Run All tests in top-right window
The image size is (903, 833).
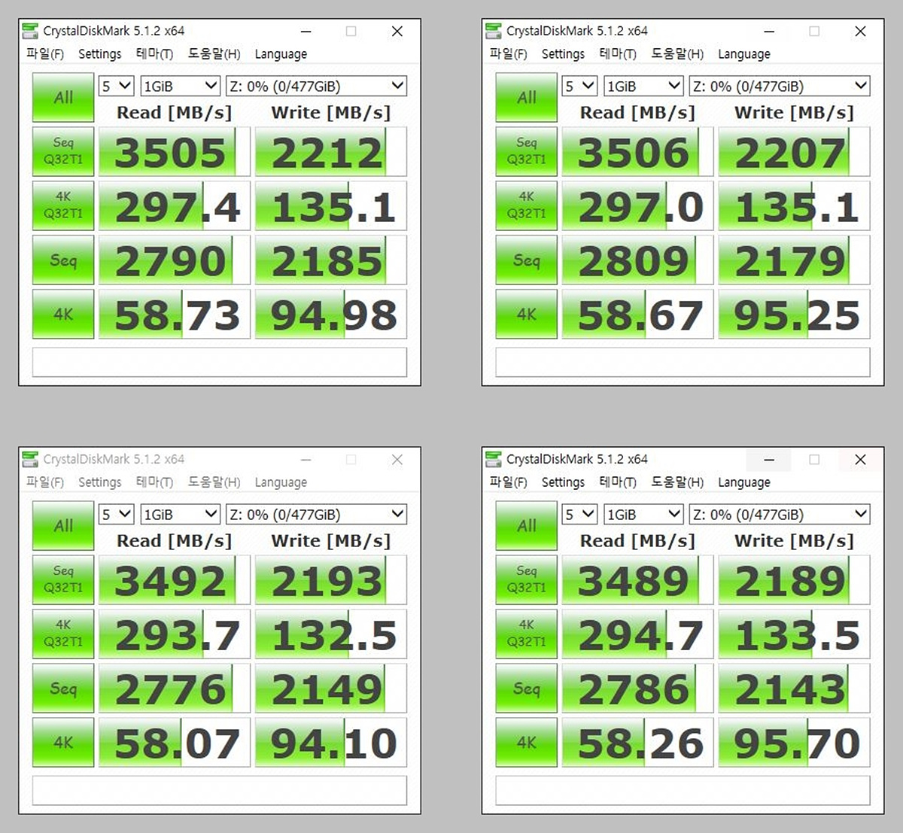pyautogui.click(x=527, y=98)
